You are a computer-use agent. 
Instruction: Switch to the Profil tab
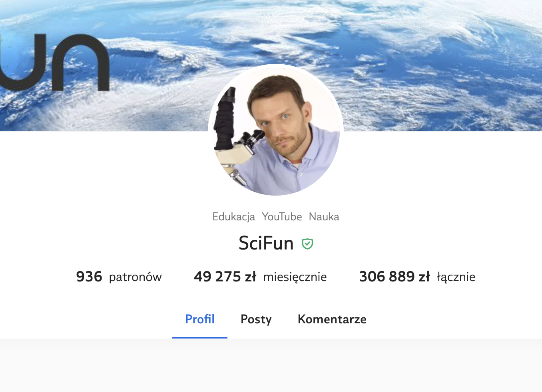pos(200,319)
